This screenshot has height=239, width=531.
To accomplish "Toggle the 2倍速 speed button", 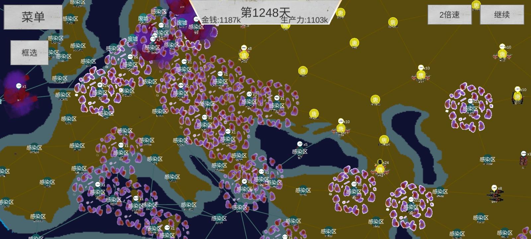I will (x=449, y=15).
